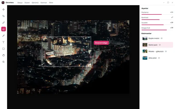Image resolution: width=175 pixels, height=109 pixels.
Task: Click the Maske – gökyüzü layer name
Action: pyautogui.click(x=156, y=52)
